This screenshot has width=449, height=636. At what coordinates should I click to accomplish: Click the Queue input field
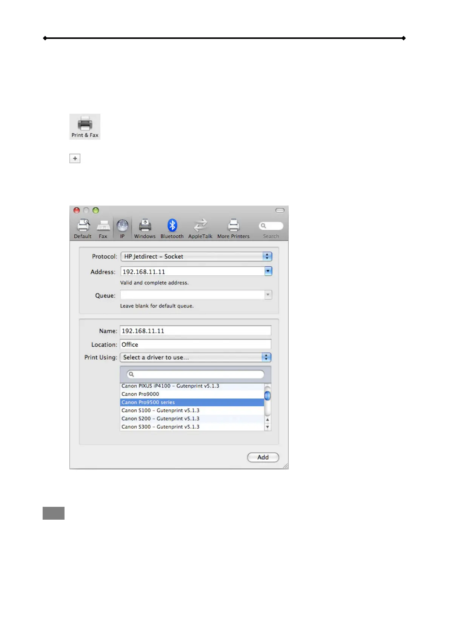192,295
